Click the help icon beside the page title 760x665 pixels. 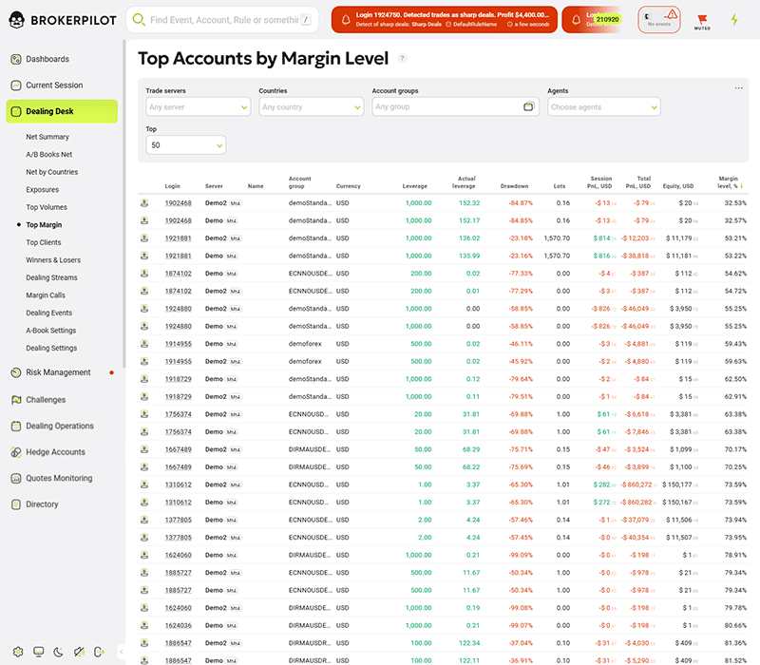click(404, 58)
